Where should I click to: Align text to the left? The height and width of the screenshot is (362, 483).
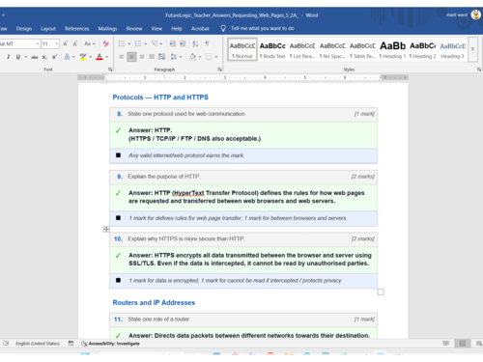(122, 57)
